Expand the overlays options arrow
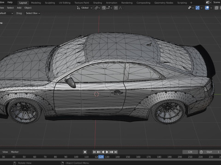Screen dimensions: 221x165 point(211,8)
